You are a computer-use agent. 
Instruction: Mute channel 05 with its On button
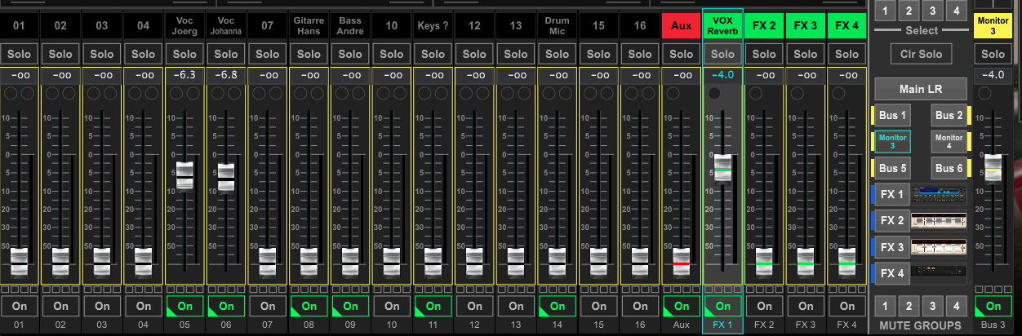click(184, 307)
